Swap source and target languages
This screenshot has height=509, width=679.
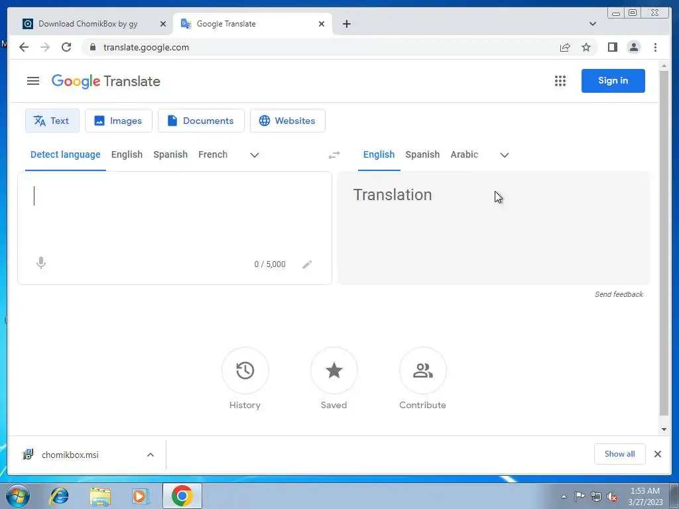[334, 155]
